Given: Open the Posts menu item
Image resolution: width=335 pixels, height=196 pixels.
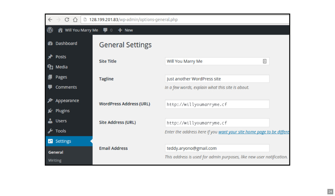Looking at the screenshot, I should [x=61, y=57].
